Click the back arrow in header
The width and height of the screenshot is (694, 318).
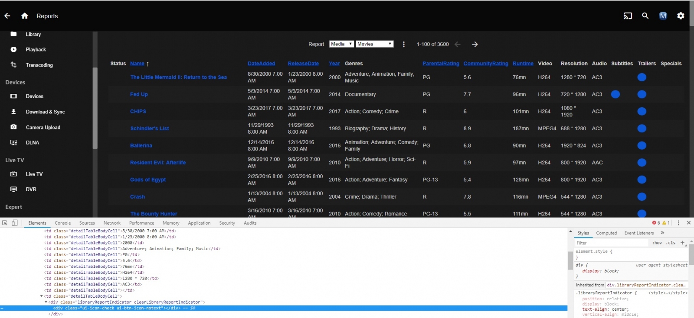pyautogui.click(x=7, y=16)
